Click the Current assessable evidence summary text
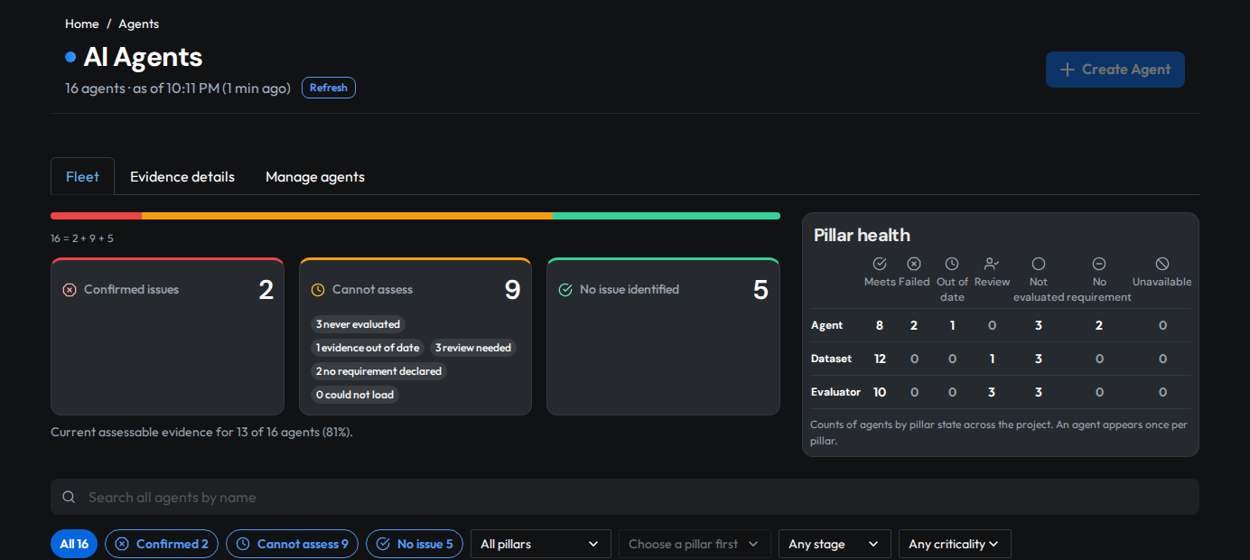The width and height of the screenshot is (1250, 560). click(201, 432)
